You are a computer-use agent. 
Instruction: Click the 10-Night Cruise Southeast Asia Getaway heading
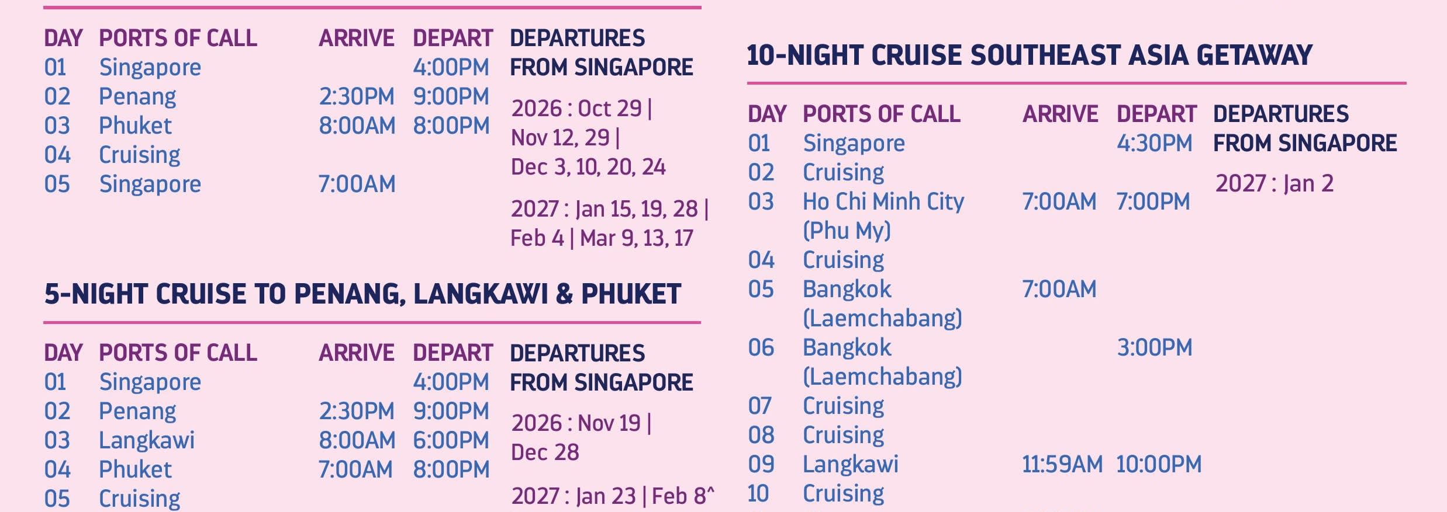coord(1029,55)
